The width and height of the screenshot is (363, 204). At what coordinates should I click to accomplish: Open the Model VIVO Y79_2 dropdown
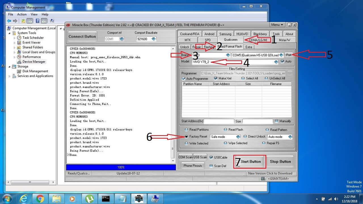click(x=276, y=62)
